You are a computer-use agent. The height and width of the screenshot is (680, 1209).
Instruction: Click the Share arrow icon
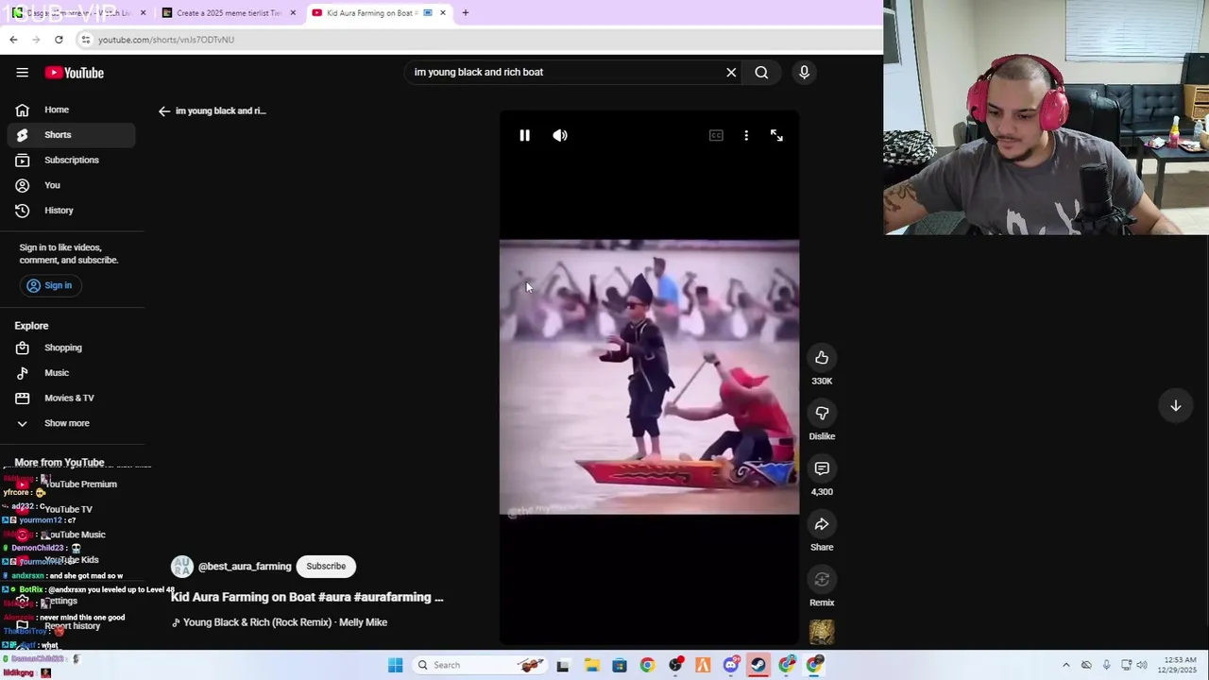(x=822, y=524)
